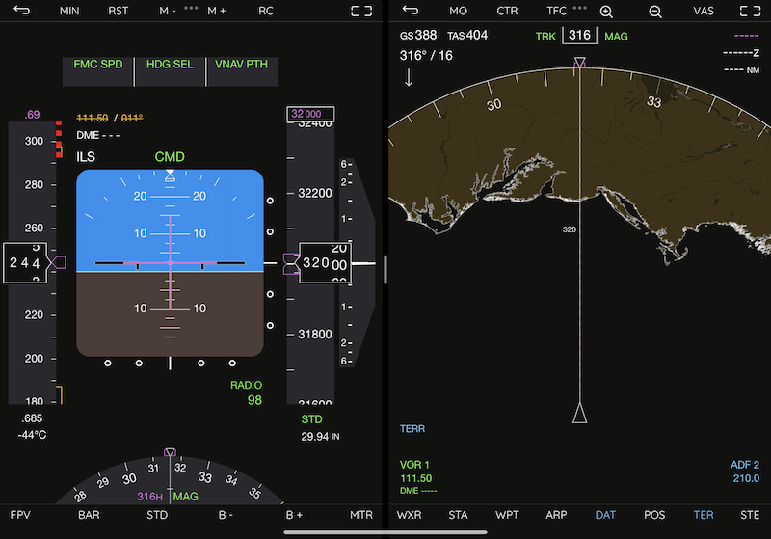Zoom in the navigation display range
Screen dimensions: 771x539
click(606, 12)
